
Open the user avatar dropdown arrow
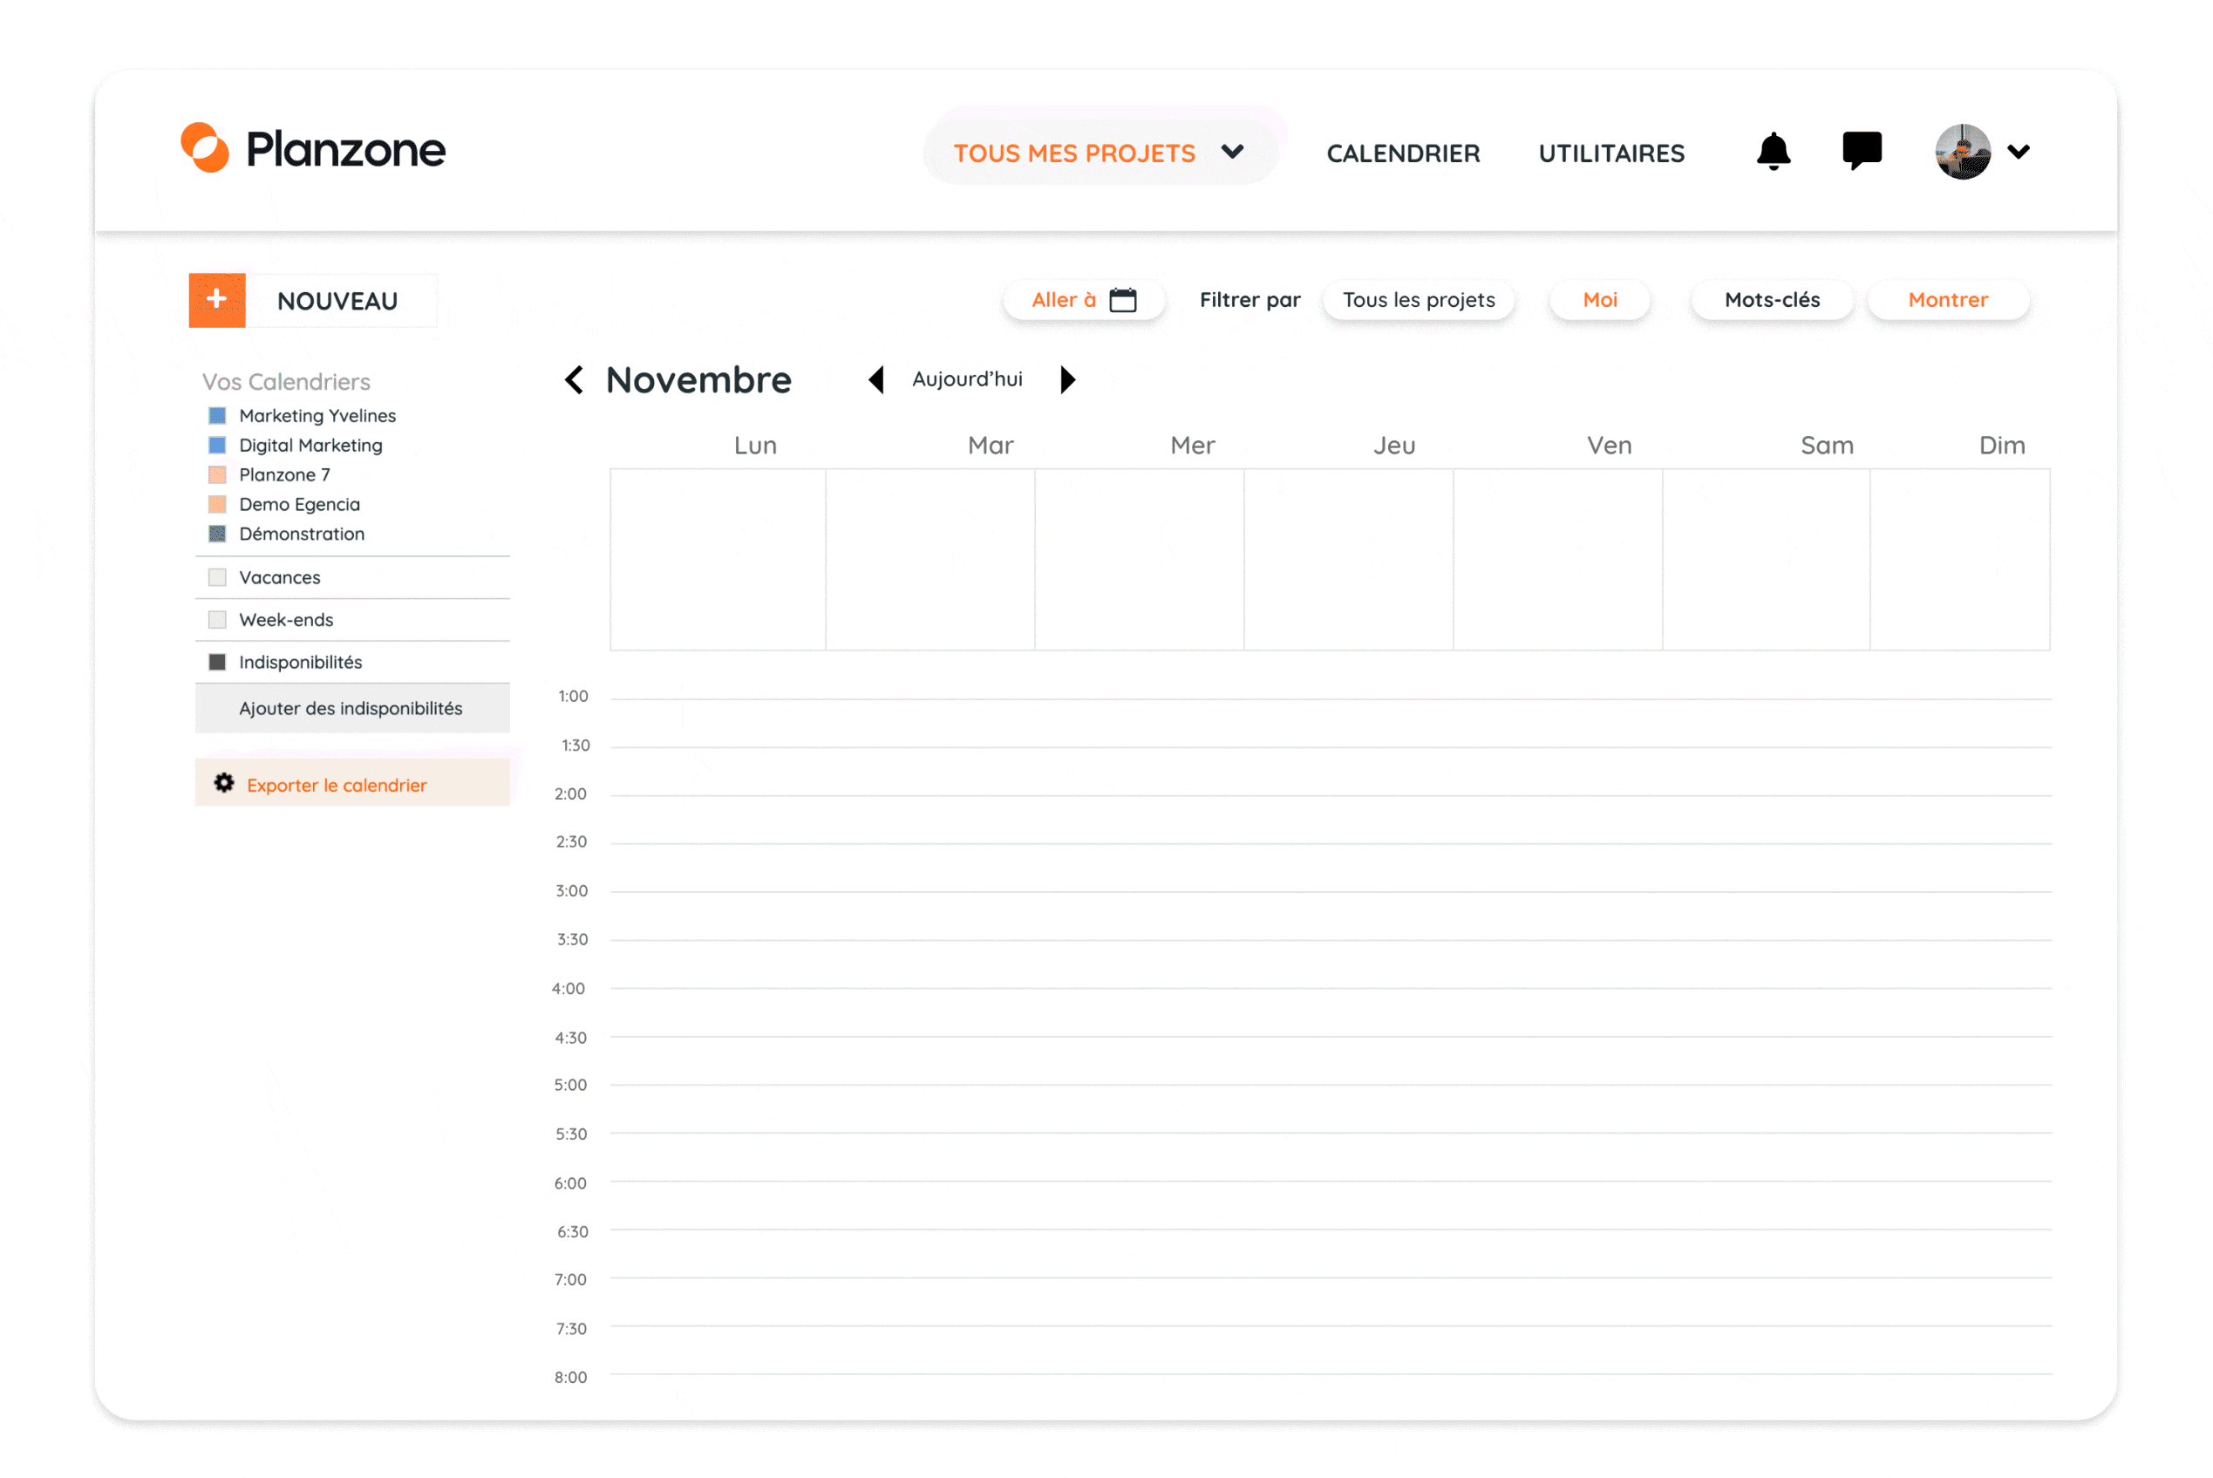[x=2018, y=151]
